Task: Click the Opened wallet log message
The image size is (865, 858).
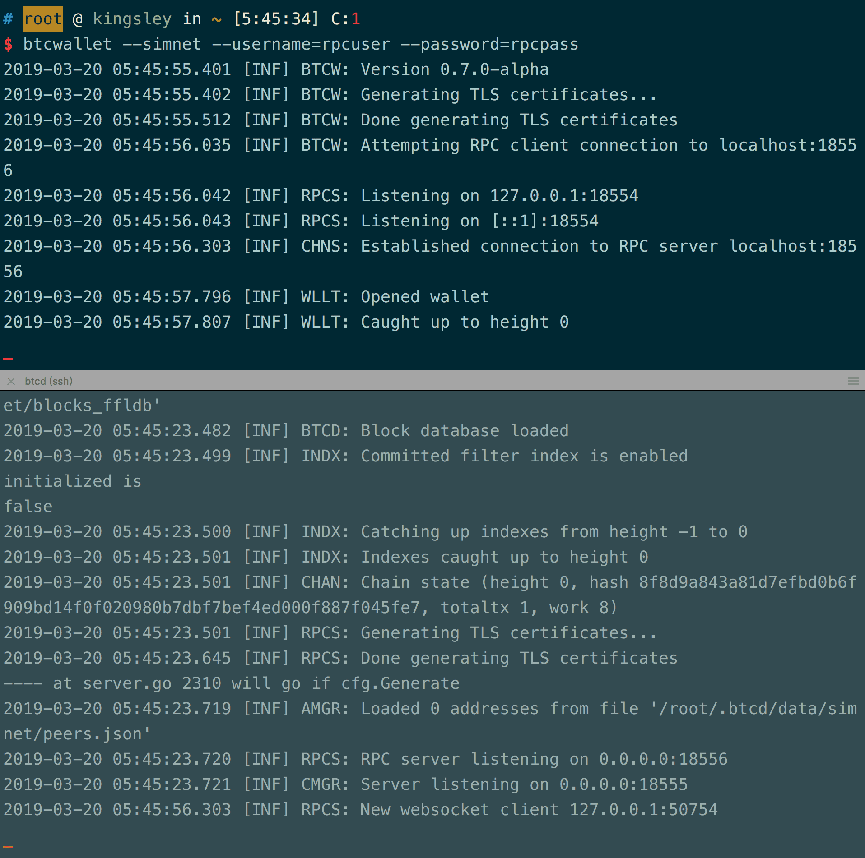Action: click(425, 297)
